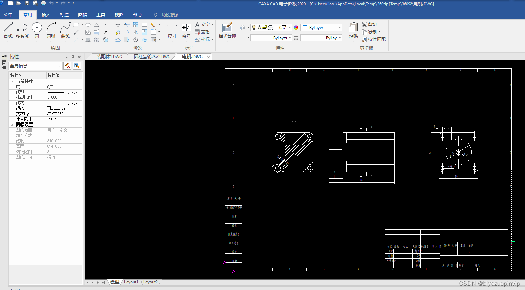Open the 全局信息 dropdown
525x290 pixels.
[36, 66]
